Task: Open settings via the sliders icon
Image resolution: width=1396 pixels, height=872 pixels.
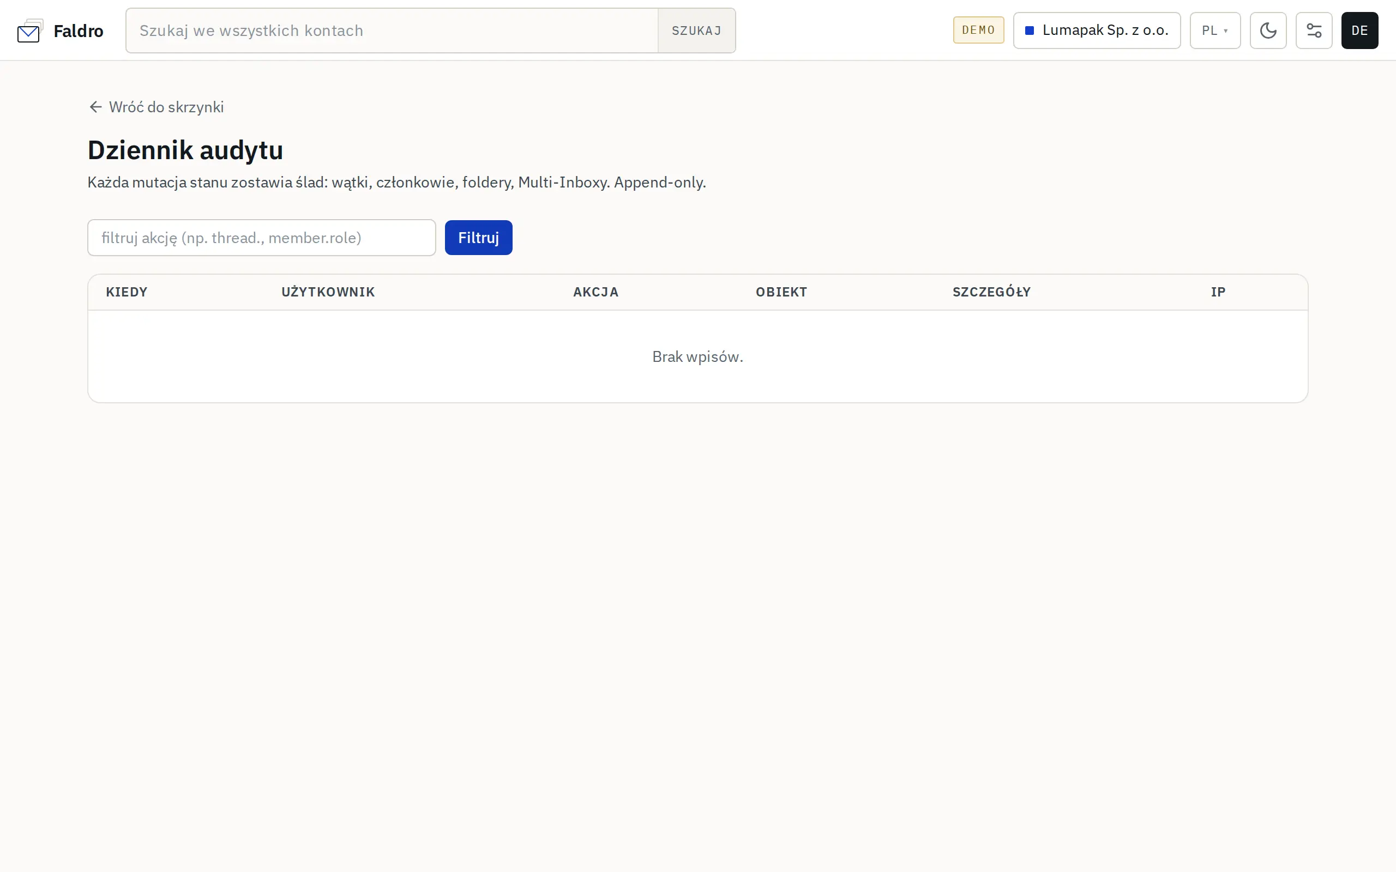Action: click(1314, 31)
